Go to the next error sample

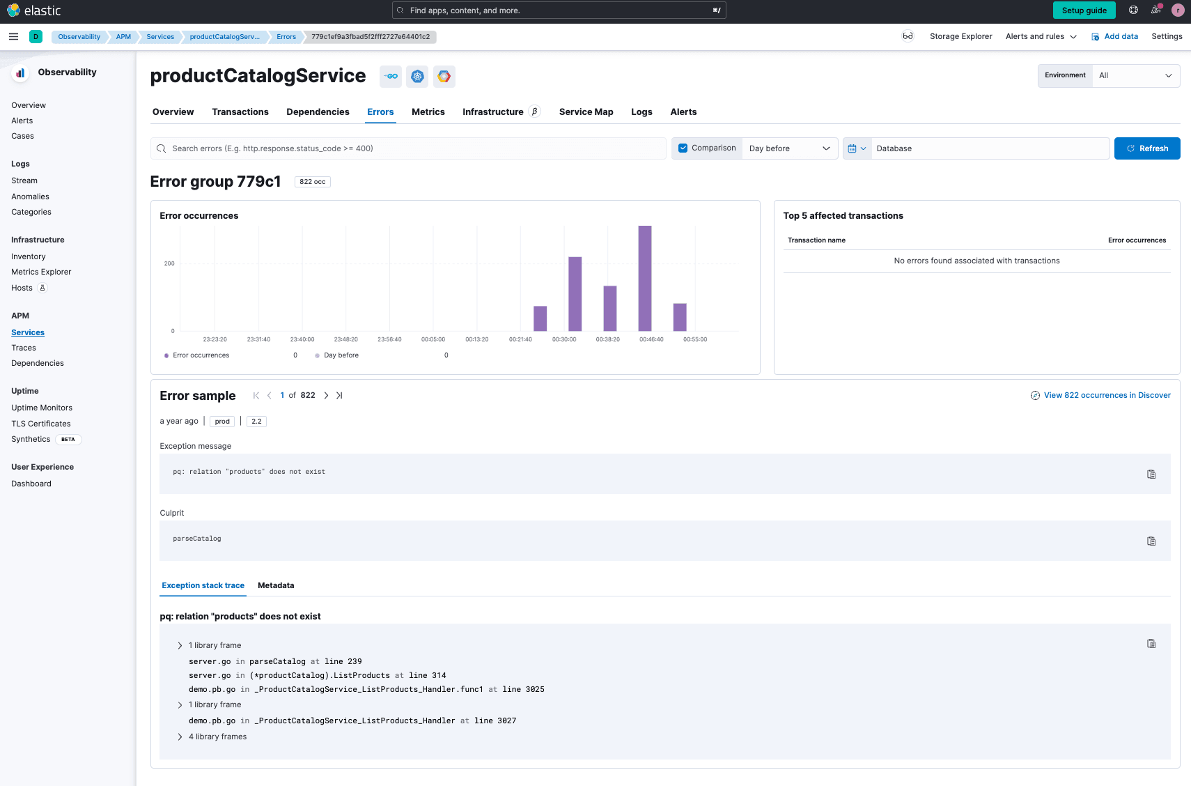pos(326,395)
